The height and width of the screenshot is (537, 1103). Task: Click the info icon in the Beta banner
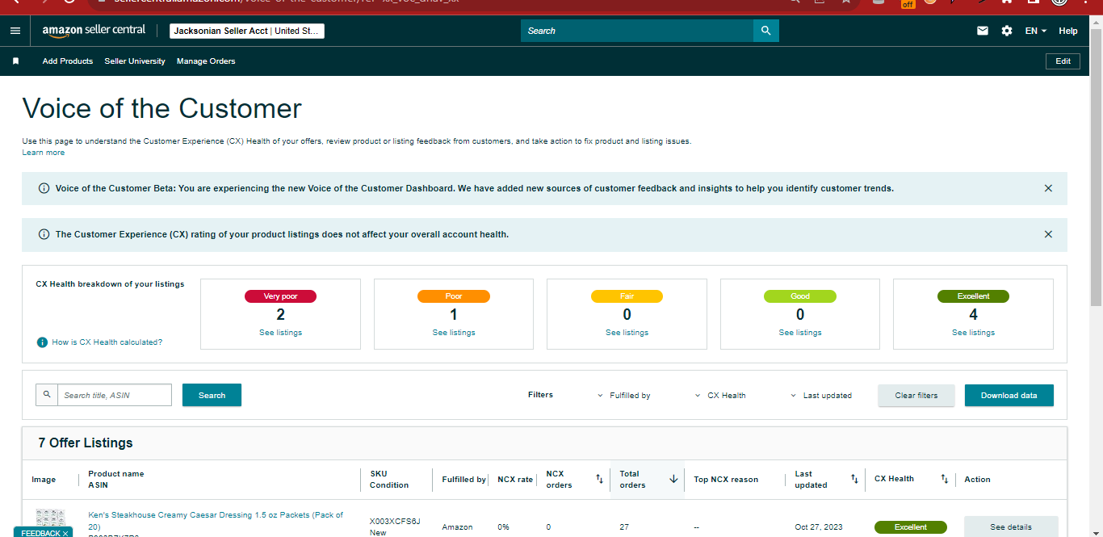(44, 188)
